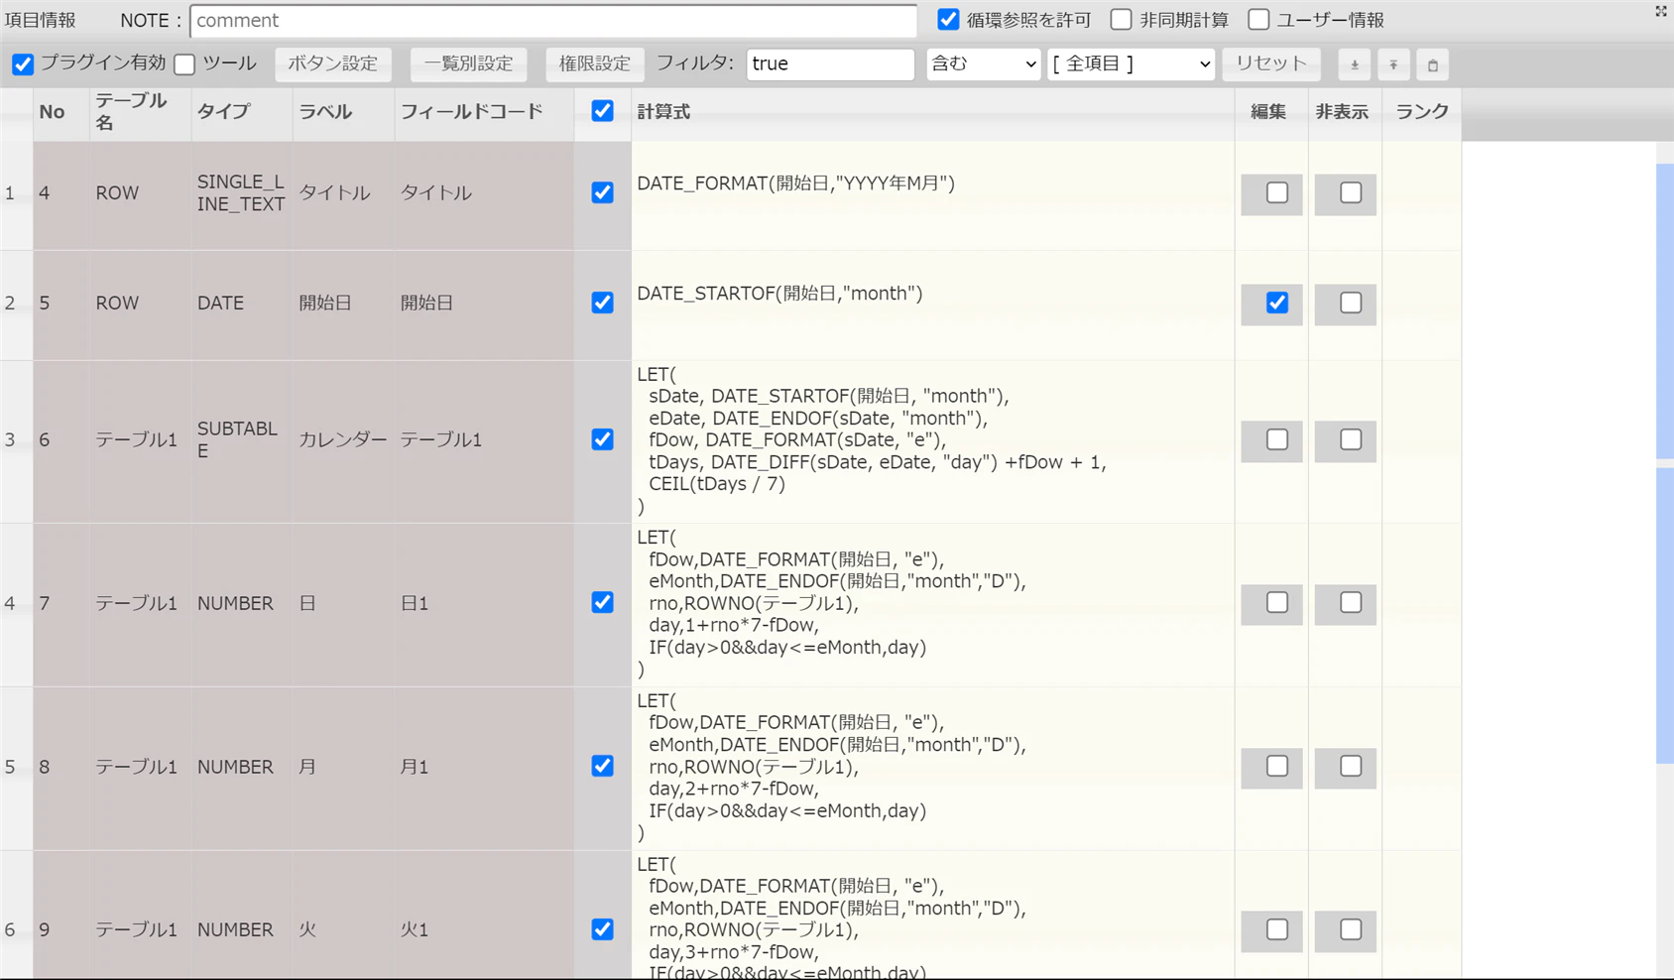This screenshot has height=980, width=1674.
Task: Check the 非表示 checkbox for カレンダー row
Action: [x=1351, y=439]
